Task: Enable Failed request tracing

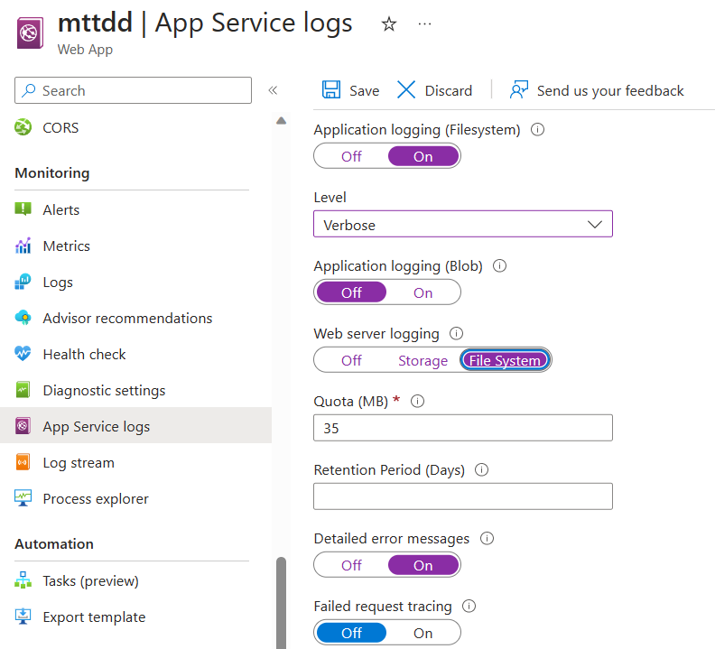Action: pos(422,633)
